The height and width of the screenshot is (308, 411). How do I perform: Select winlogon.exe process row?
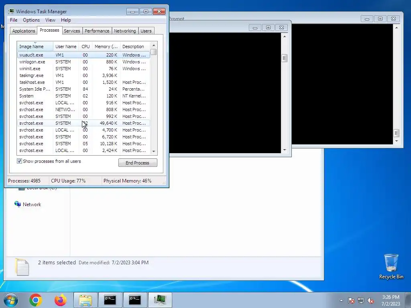click(83, 62)
